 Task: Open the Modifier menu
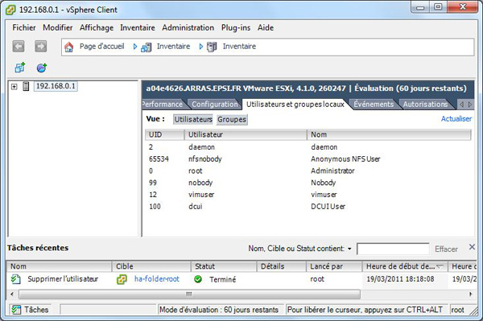(x=58, y=27)
